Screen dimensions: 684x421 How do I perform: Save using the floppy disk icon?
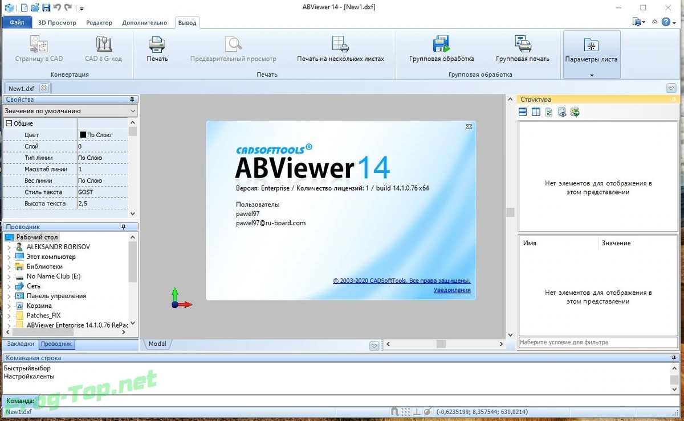click(x=46, y=7)
